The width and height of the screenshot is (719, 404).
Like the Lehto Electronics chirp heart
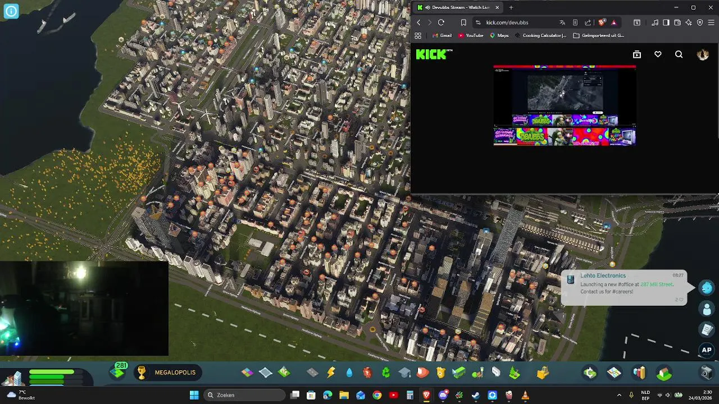tap(681, 300)
